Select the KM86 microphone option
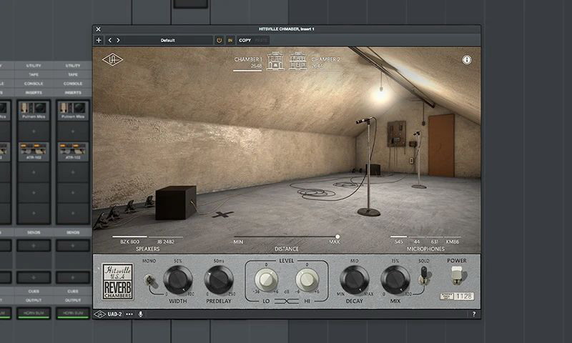This screenshot has height=343, width=572. (x=453, y=242)
